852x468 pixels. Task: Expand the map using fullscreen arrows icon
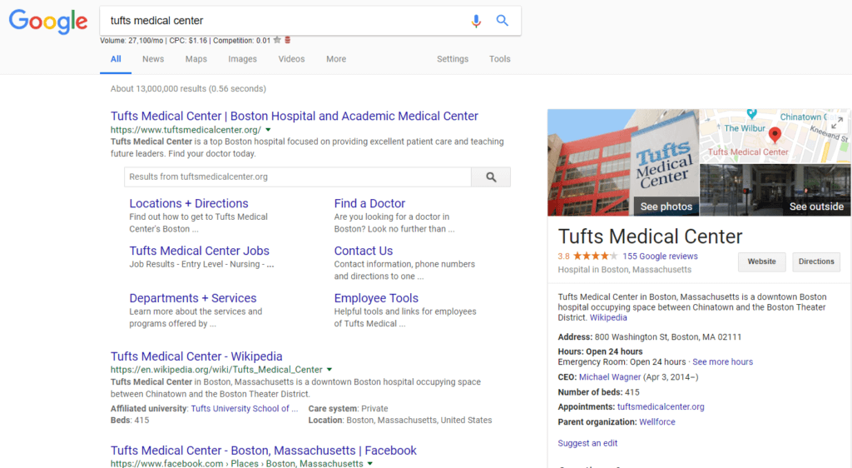point(837,123)
